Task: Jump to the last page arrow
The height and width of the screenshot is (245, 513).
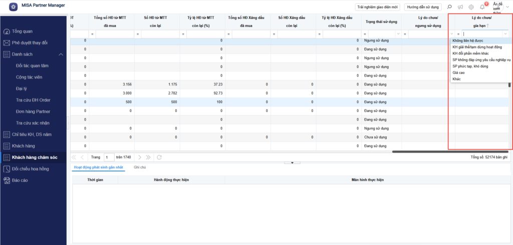Action: (148, 157)
